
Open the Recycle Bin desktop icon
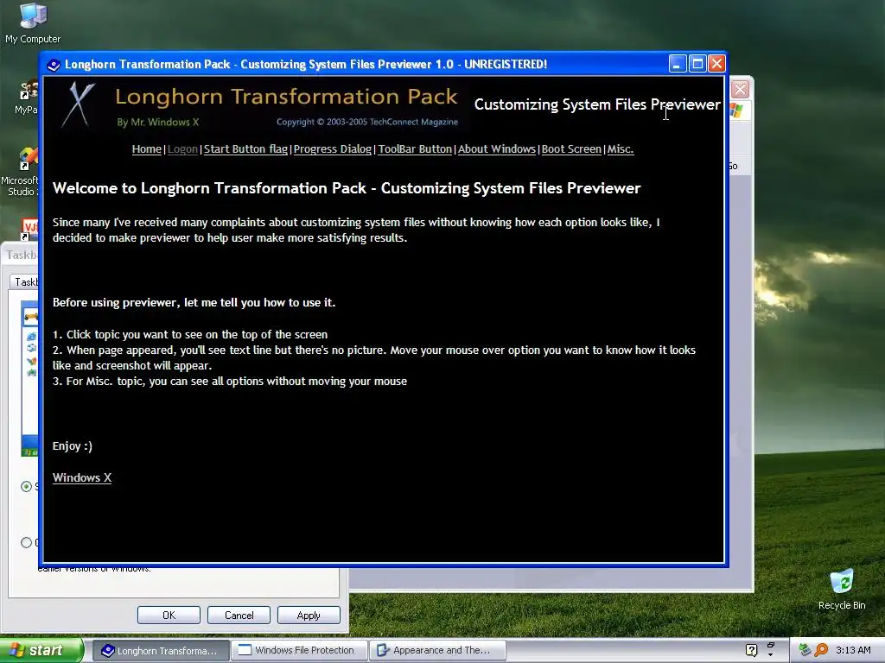(x=842, y=590)
